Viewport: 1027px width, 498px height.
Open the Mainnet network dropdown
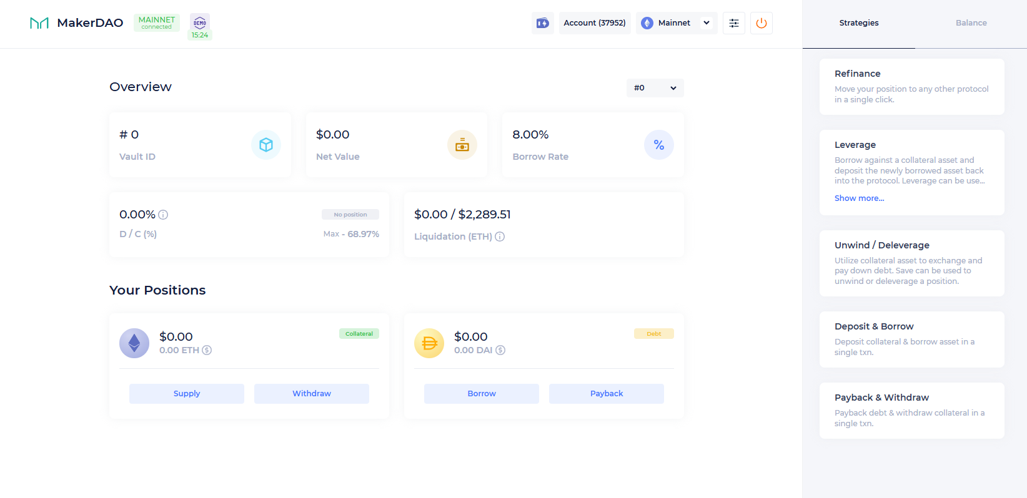[676, 23]
